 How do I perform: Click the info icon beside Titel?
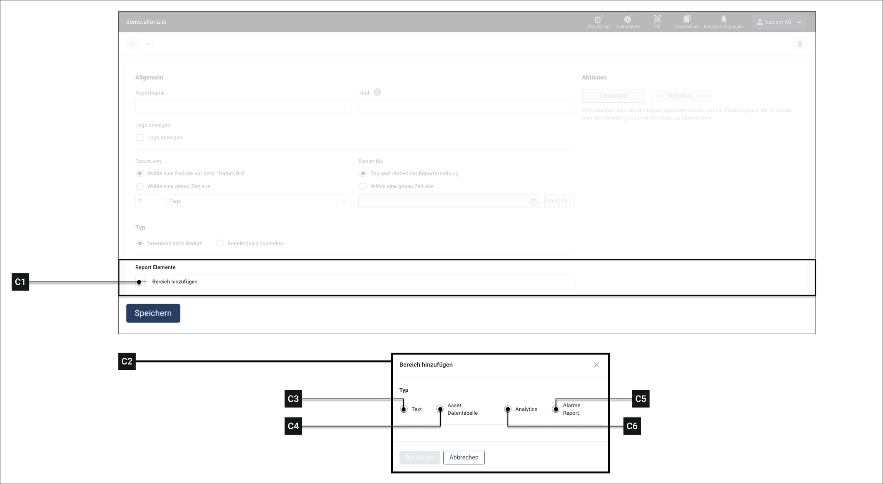[377, 92]
